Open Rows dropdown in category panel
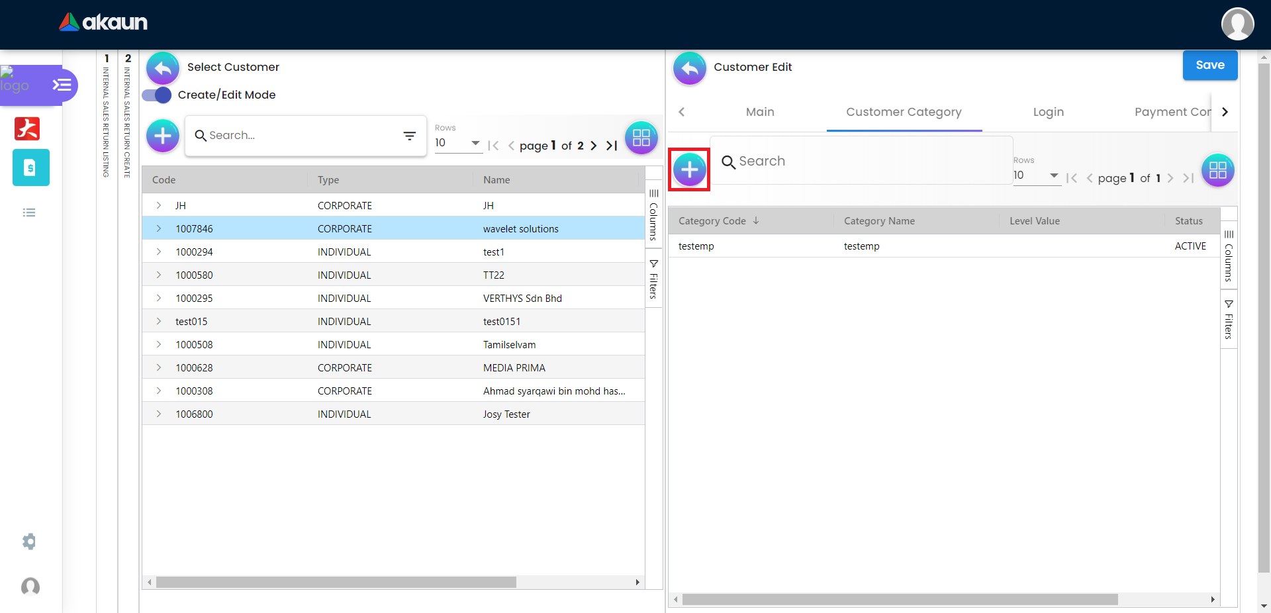This screenshot has width=1271, height=613. tap(1036, 175)
